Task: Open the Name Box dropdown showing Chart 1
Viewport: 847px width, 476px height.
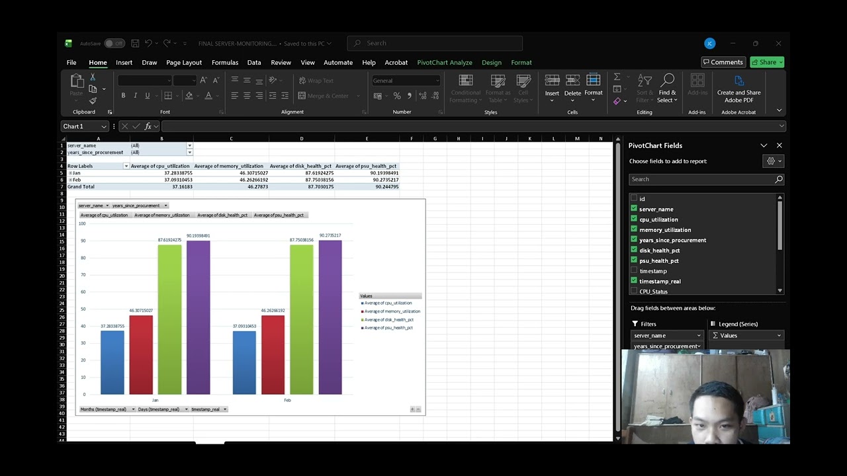Action: 104,126
